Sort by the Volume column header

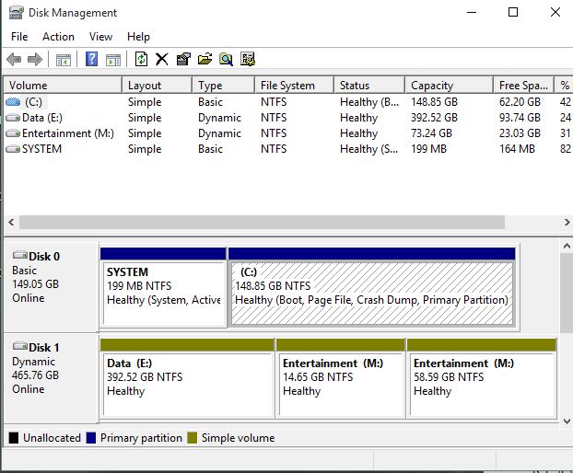(x=63, y=85)
